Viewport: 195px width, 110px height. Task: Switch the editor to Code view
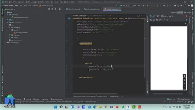(x=174, y=13)
